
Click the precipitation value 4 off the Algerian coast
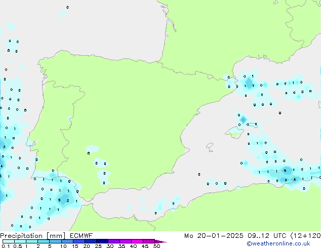click(294, 180)
